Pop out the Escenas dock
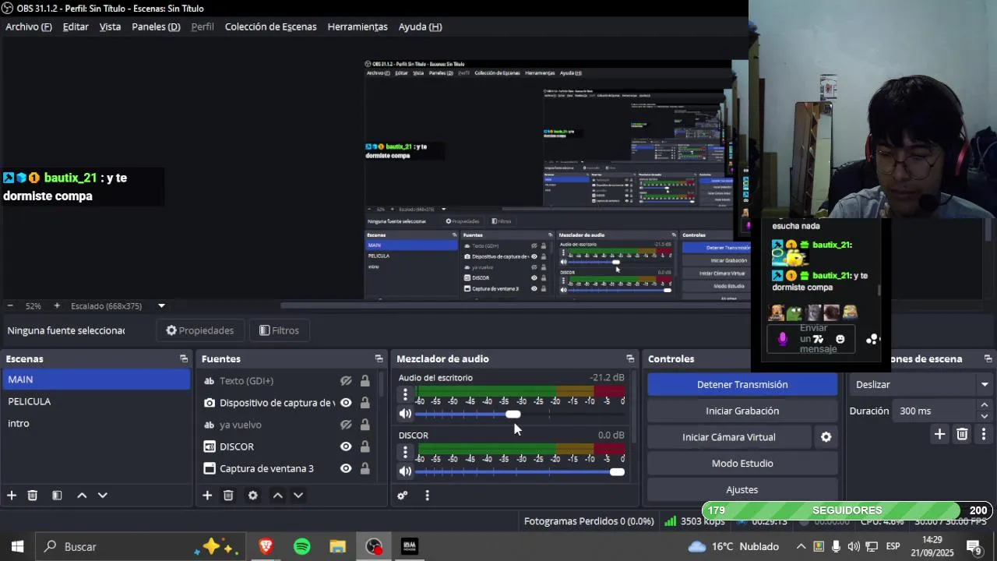This screenshot has height=561, width=997. point(184,359)
